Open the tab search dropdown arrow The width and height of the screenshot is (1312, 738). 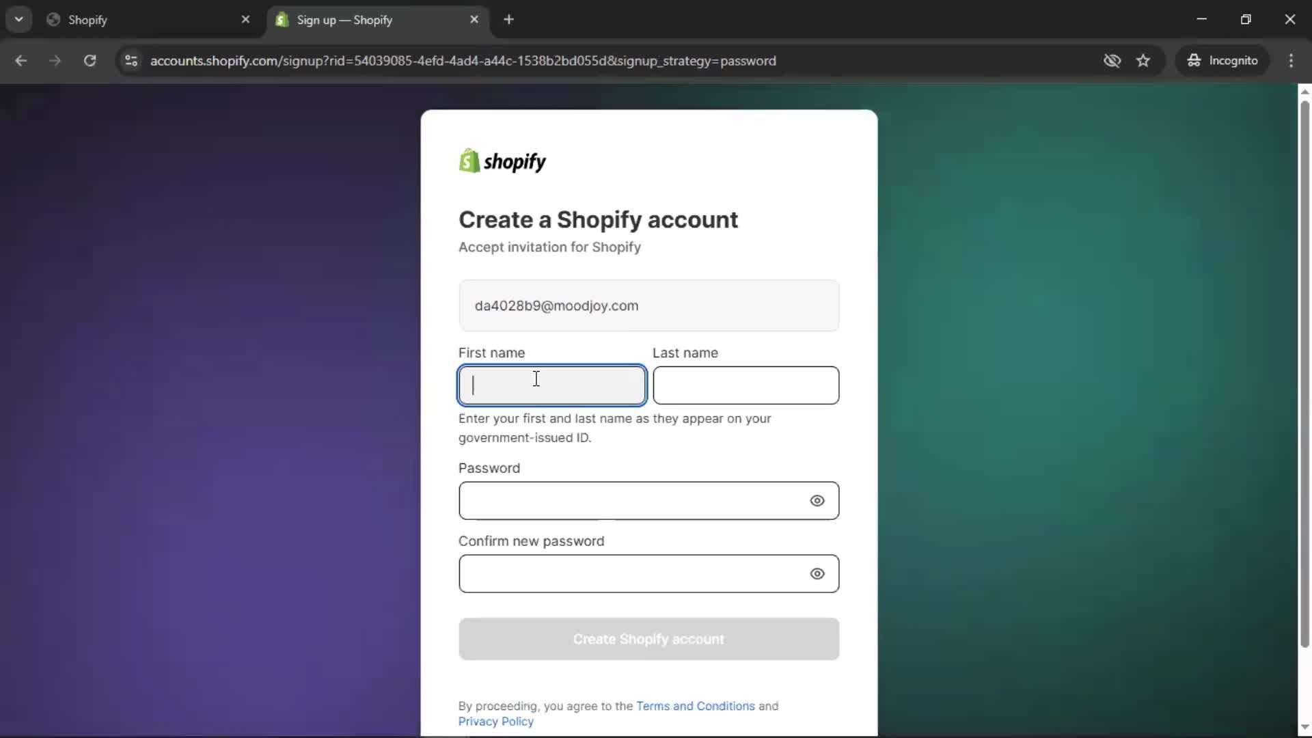19,20
